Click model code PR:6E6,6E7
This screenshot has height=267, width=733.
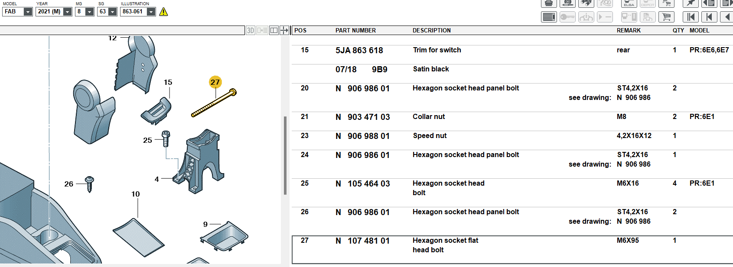coord(709,50)
